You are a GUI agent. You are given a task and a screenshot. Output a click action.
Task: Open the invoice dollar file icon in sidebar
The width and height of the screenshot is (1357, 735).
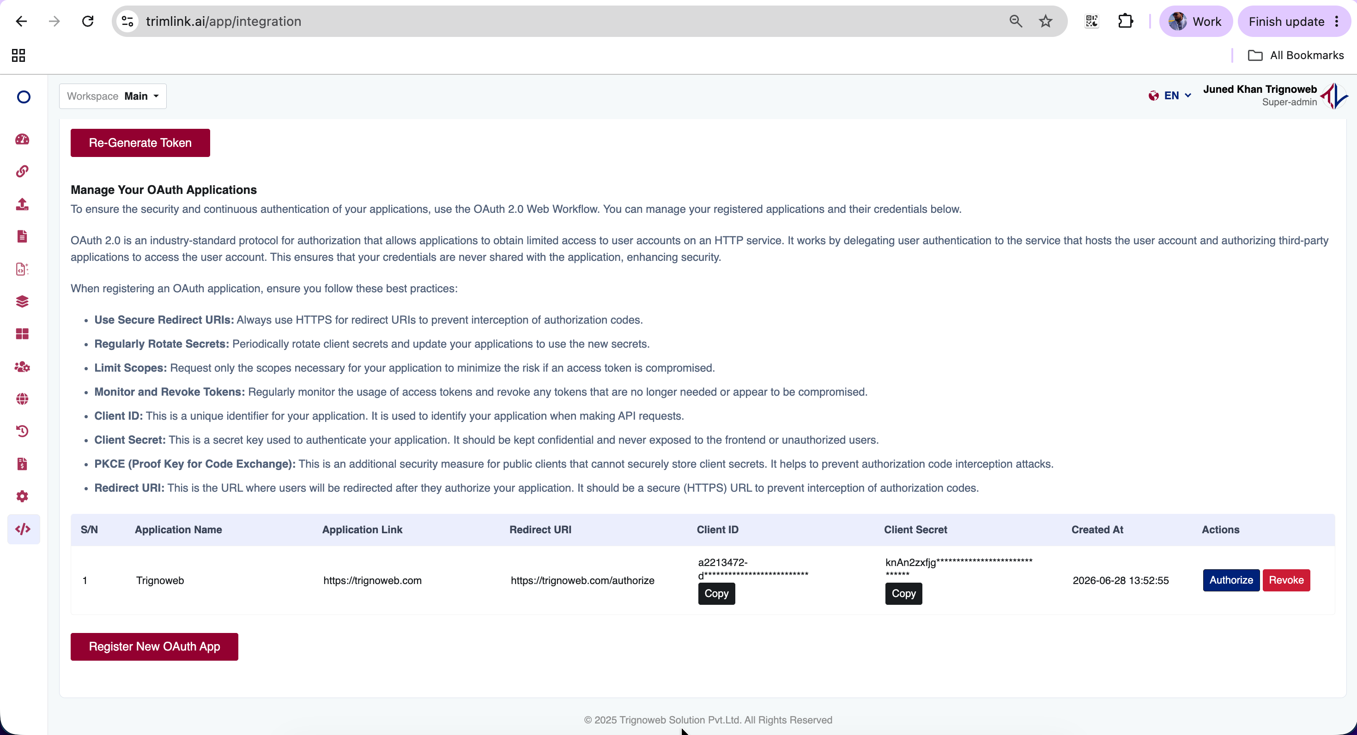point(22,464)
